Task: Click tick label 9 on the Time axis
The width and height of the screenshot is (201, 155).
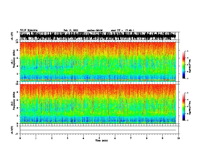Action: (x=162, y=138)
